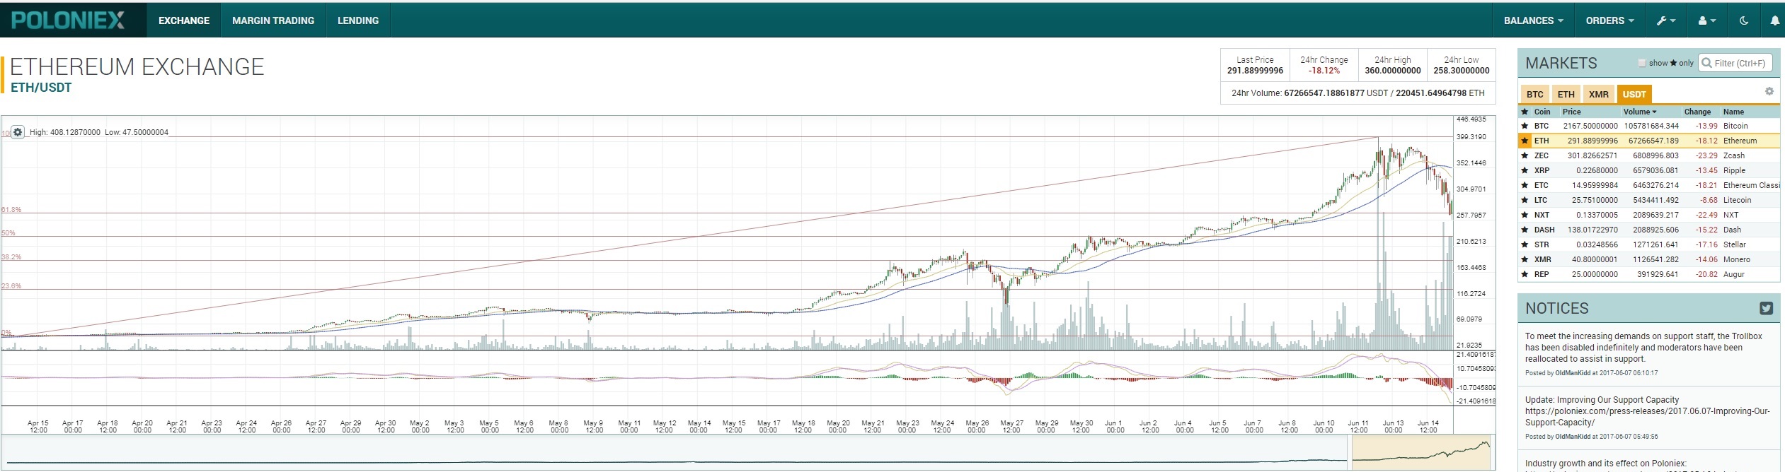Screen dimensions: 1785x472
Task: Toggle the star for the REP row
Action: point(1525,274)
